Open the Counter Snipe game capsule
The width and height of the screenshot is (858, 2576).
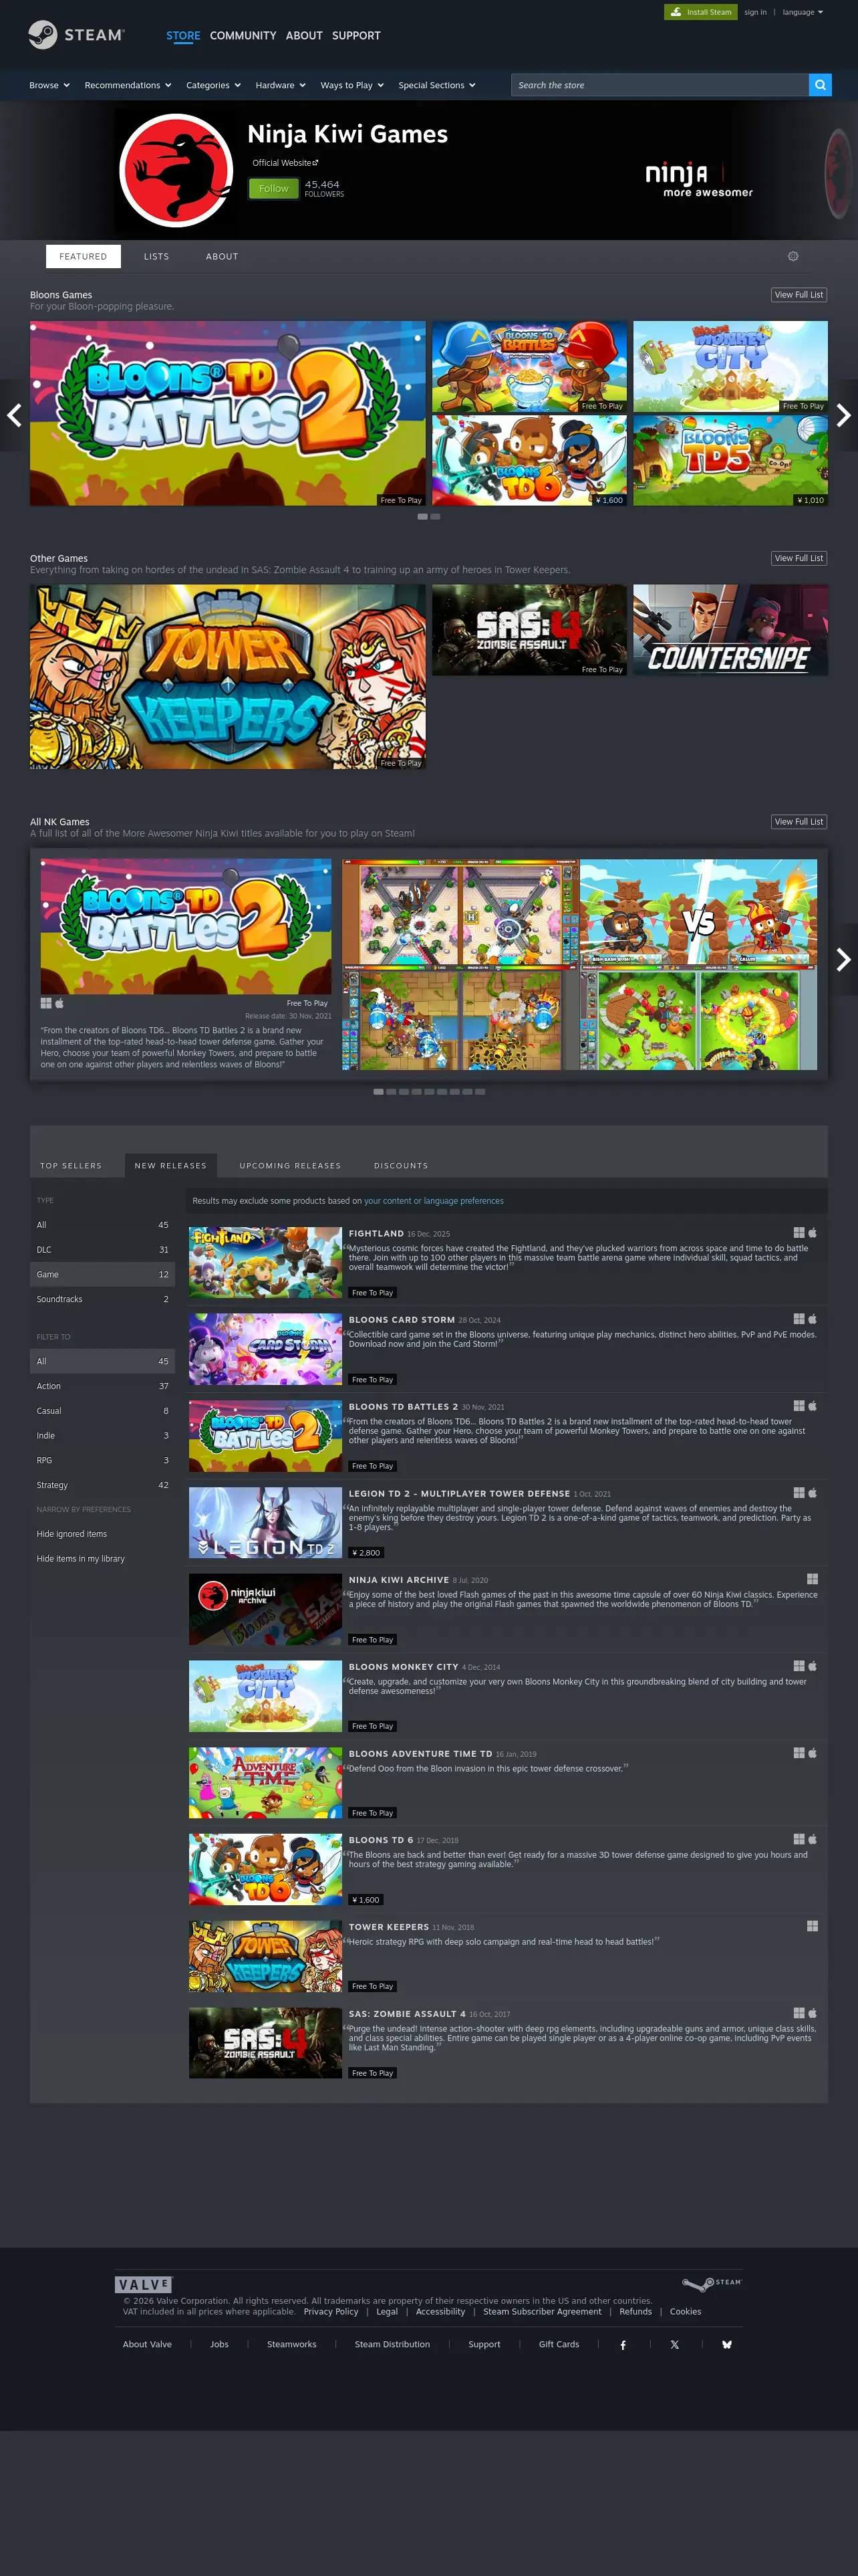(730, 631)
